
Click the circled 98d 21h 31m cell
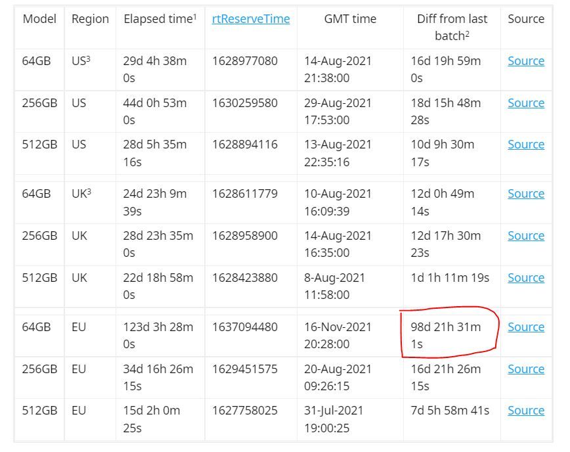452,336
